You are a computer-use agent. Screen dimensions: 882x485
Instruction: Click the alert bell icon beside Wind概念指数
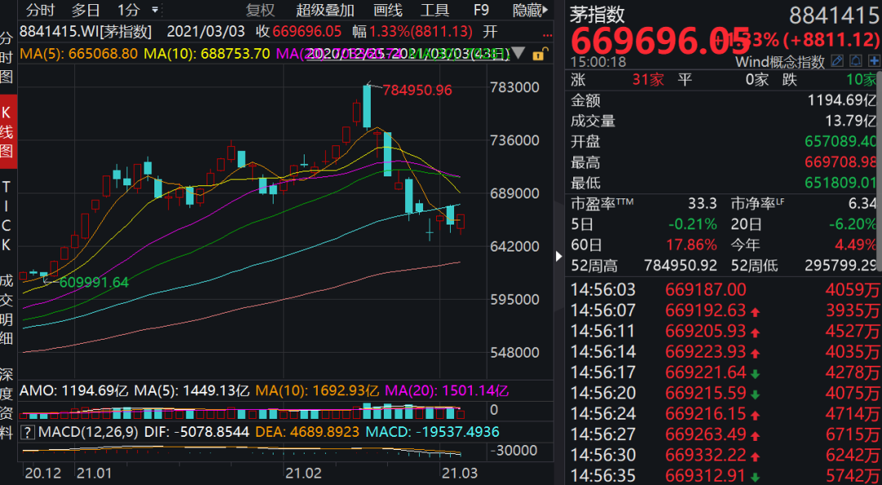click(x=856, y=60)
